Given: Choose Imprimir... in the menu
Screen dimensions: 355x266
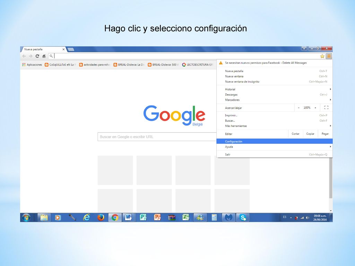Looking at the screenshot, I should (275, 115).
